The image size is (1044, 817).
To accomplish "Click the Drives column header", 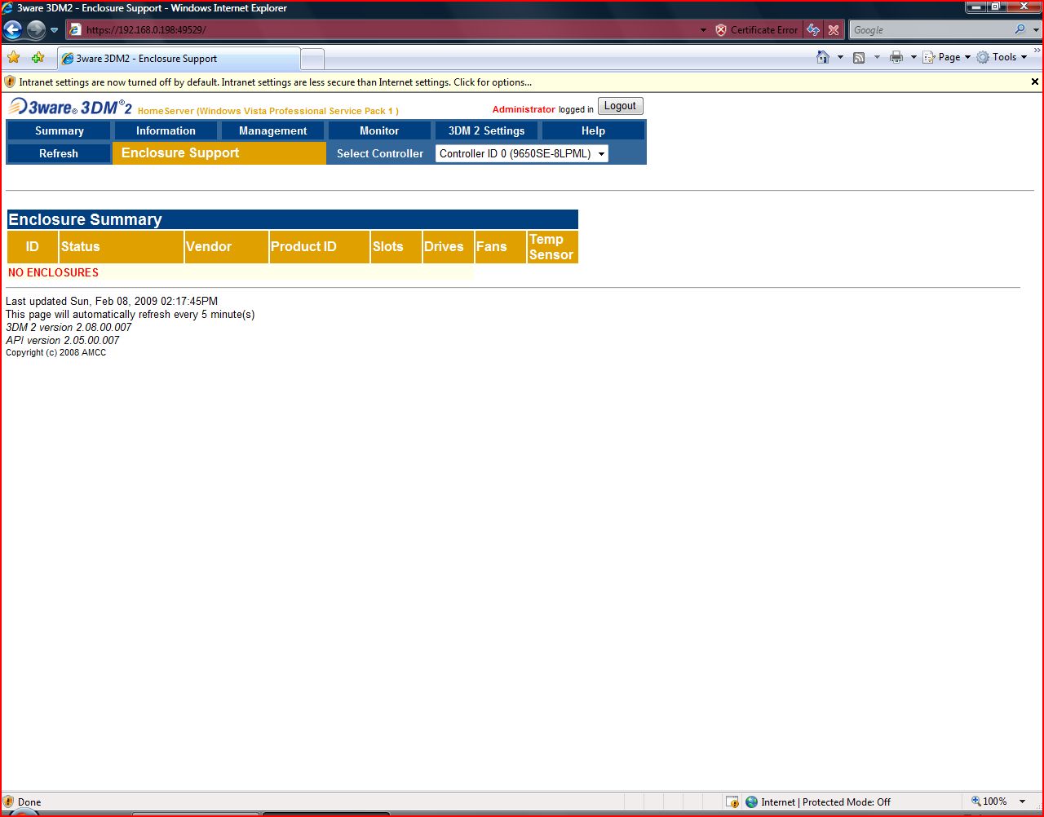I will (449, 246).
